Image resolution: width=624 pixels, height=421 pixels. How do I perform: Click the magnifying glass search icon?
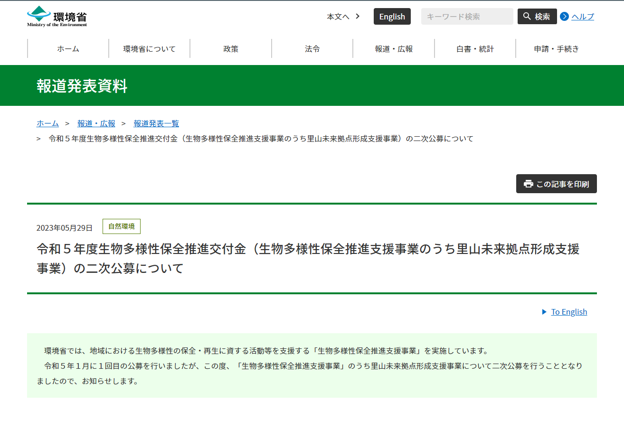[527, 17]
